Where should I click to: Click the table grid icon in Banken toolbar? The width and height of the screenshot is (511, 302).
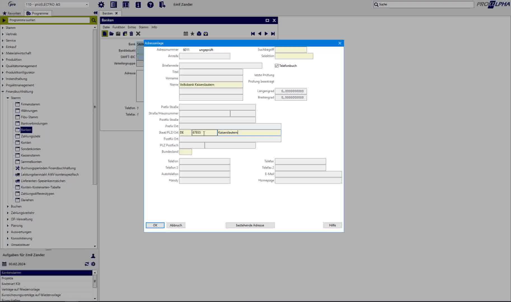186,34
